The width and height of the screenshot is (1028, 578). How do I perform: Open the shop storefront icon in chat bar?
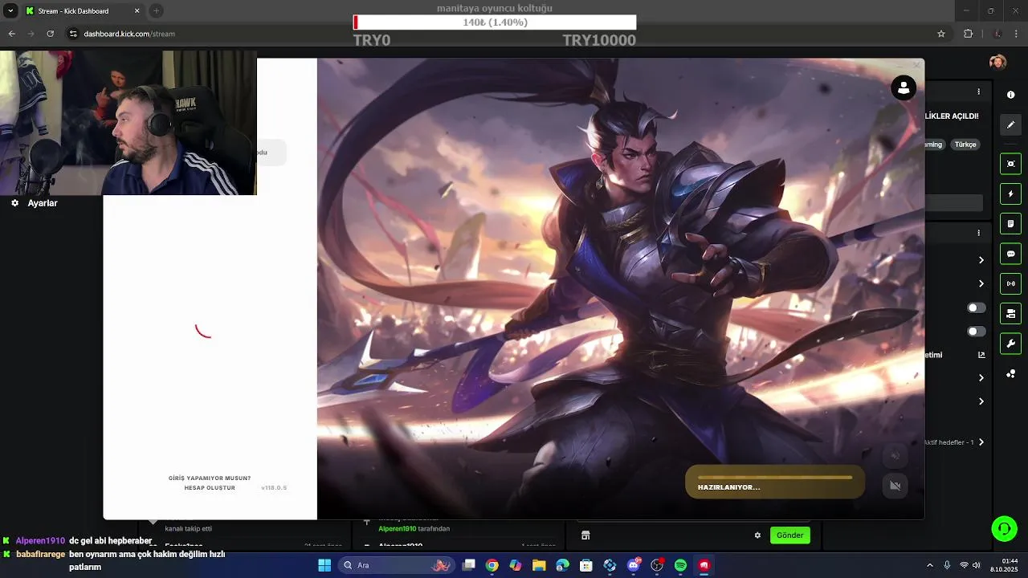click(585, 535)
